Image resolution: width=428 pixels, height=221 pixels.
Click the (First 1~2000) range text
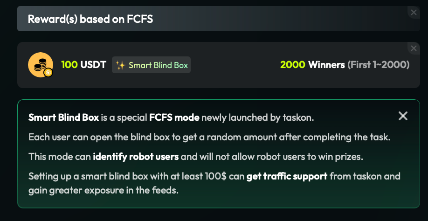click(x=379, y=65)
